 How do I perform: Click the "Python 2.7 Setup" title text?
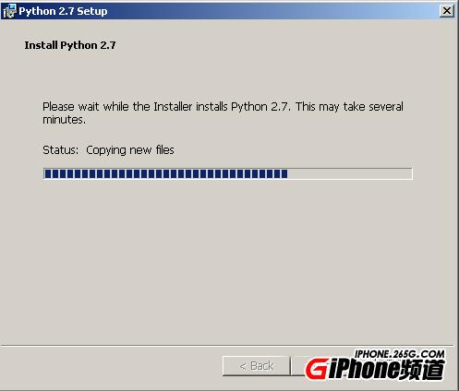63,11
